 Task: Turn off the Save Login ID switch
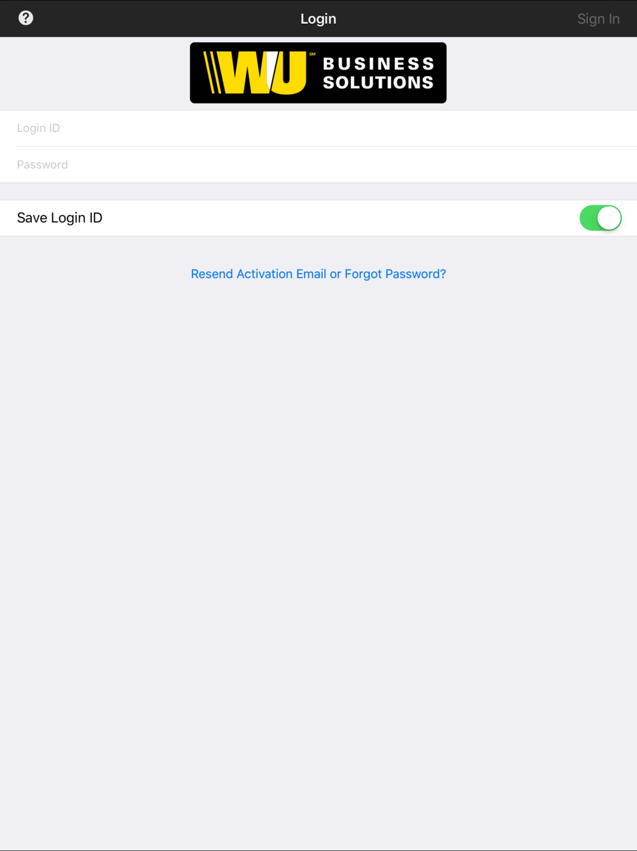tap(600, 218)
